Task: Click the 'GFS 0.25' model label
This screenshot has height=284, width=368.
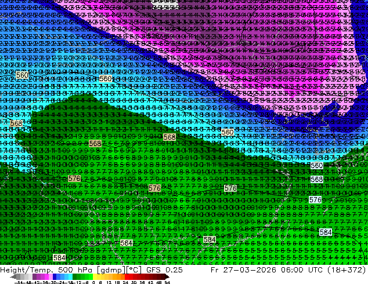Action: (x=164, y=270)
